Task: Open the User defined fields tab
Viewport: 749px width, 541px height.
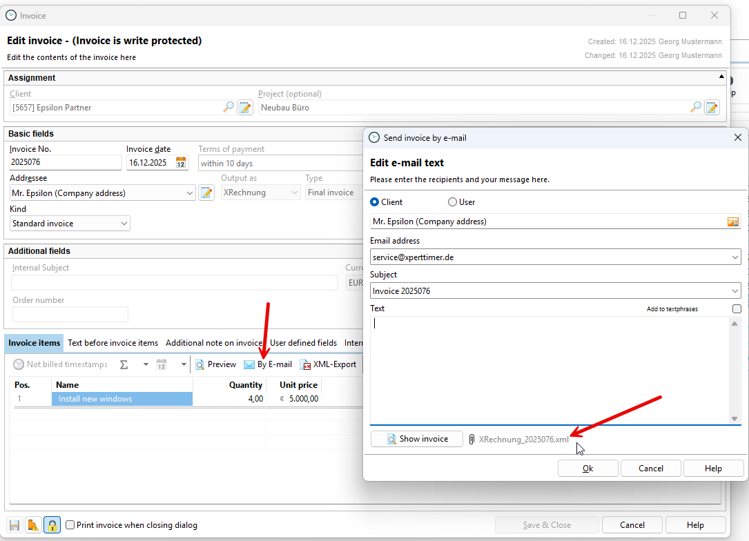Action: [x=303, y=343]
